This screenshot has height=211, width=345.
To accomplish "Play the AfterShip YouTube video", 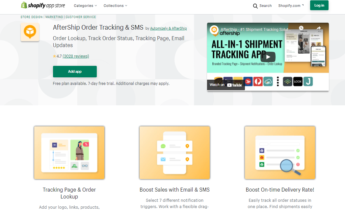I will coord(268,57).
